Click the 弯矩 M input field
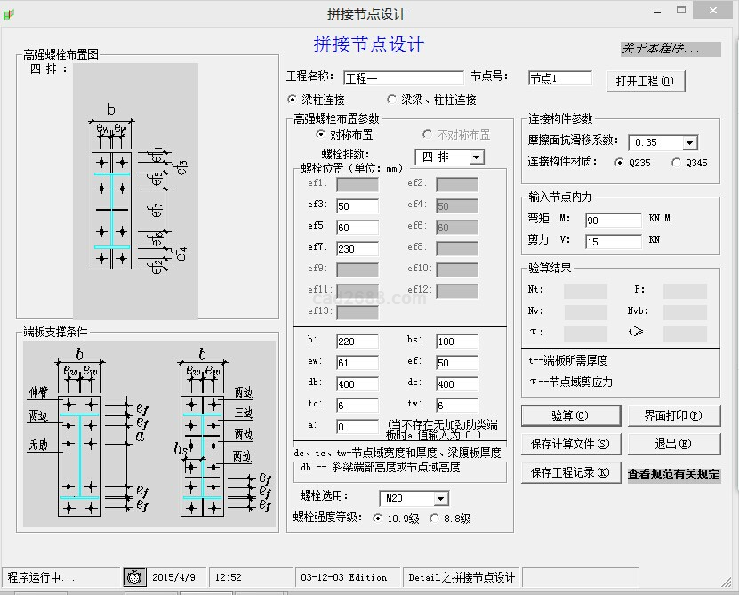Screen dimensions: 739x595 tap(613, 220)
